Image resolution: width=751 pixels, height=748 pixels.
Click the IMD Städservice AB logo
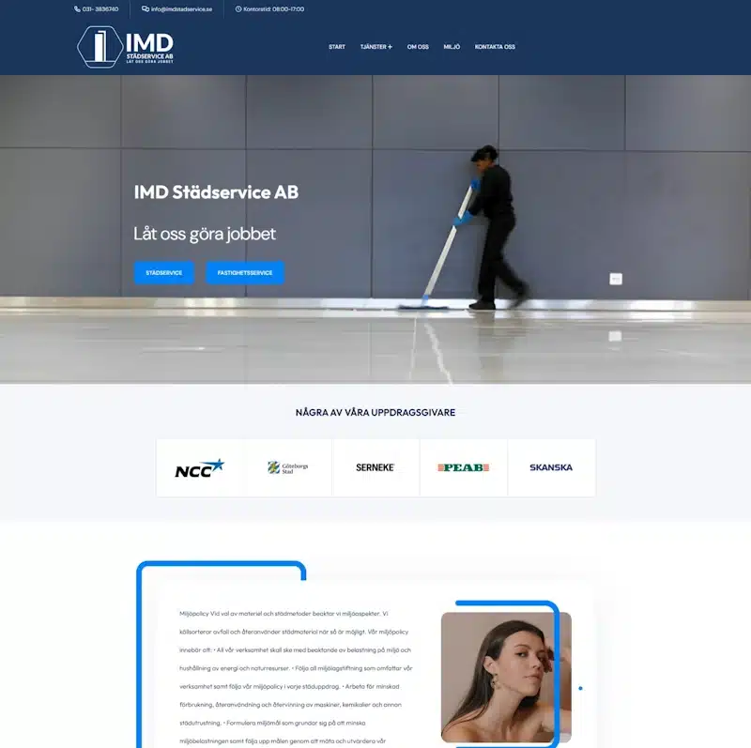125,47
